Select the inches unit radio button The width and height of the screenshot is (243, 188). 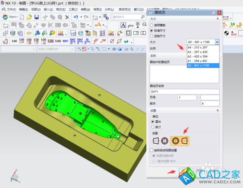coord(153,127)
